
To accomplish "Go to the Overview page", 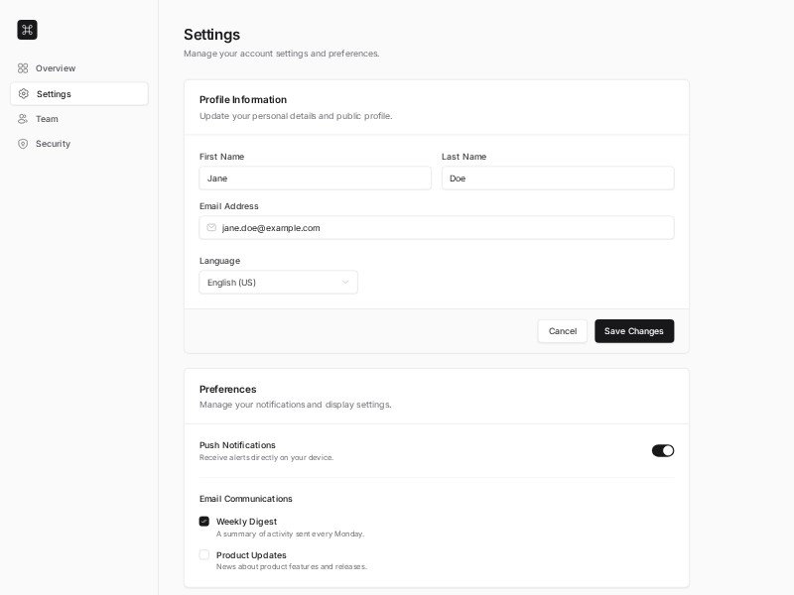I will click(x=56, y=68).
